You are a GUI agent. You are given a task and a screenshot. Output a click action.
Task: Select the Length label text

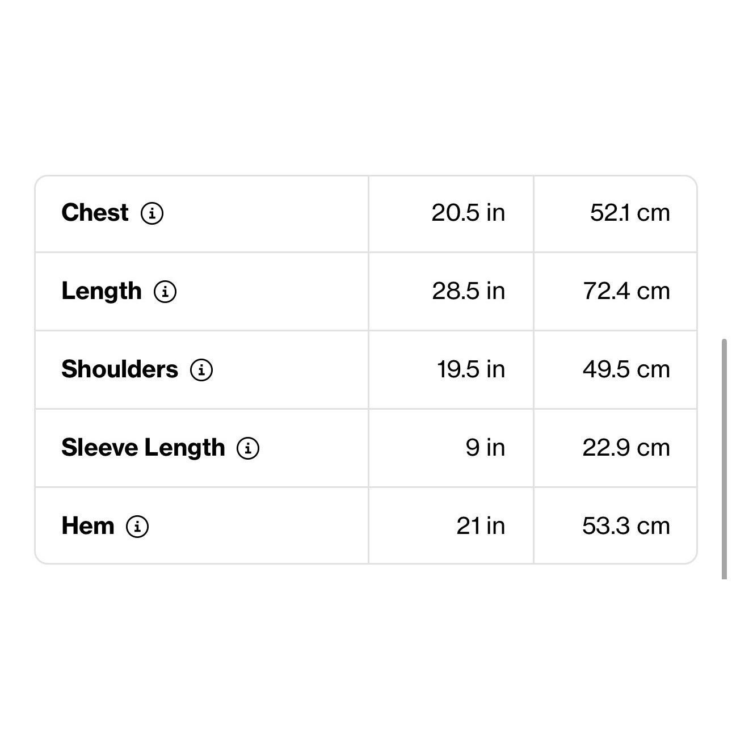[x=102, y=291]
